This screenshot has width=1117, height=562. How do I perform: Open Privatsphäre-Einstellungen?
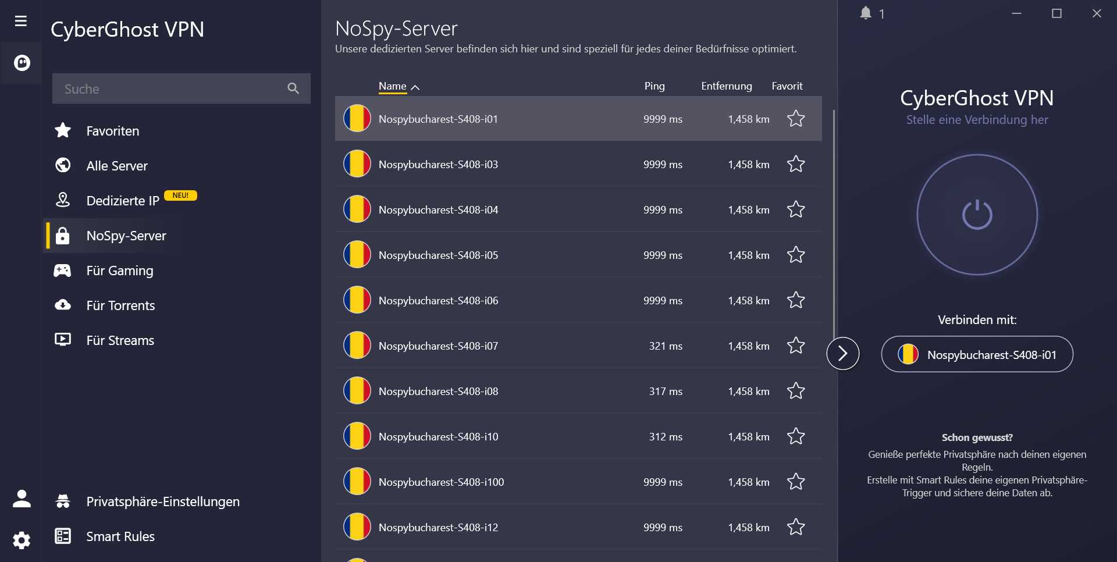(162, 501)
